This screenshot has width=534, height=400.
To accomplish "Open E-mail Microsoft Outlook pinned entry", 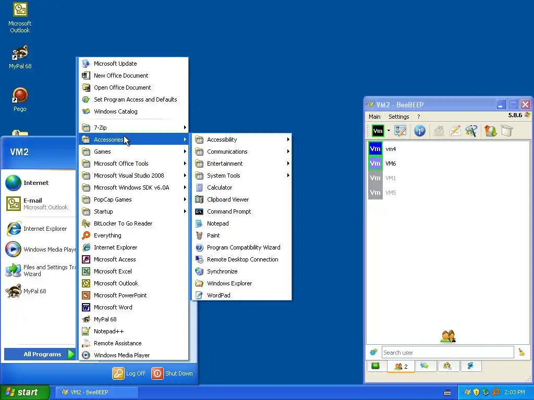I will click(39, 204).
